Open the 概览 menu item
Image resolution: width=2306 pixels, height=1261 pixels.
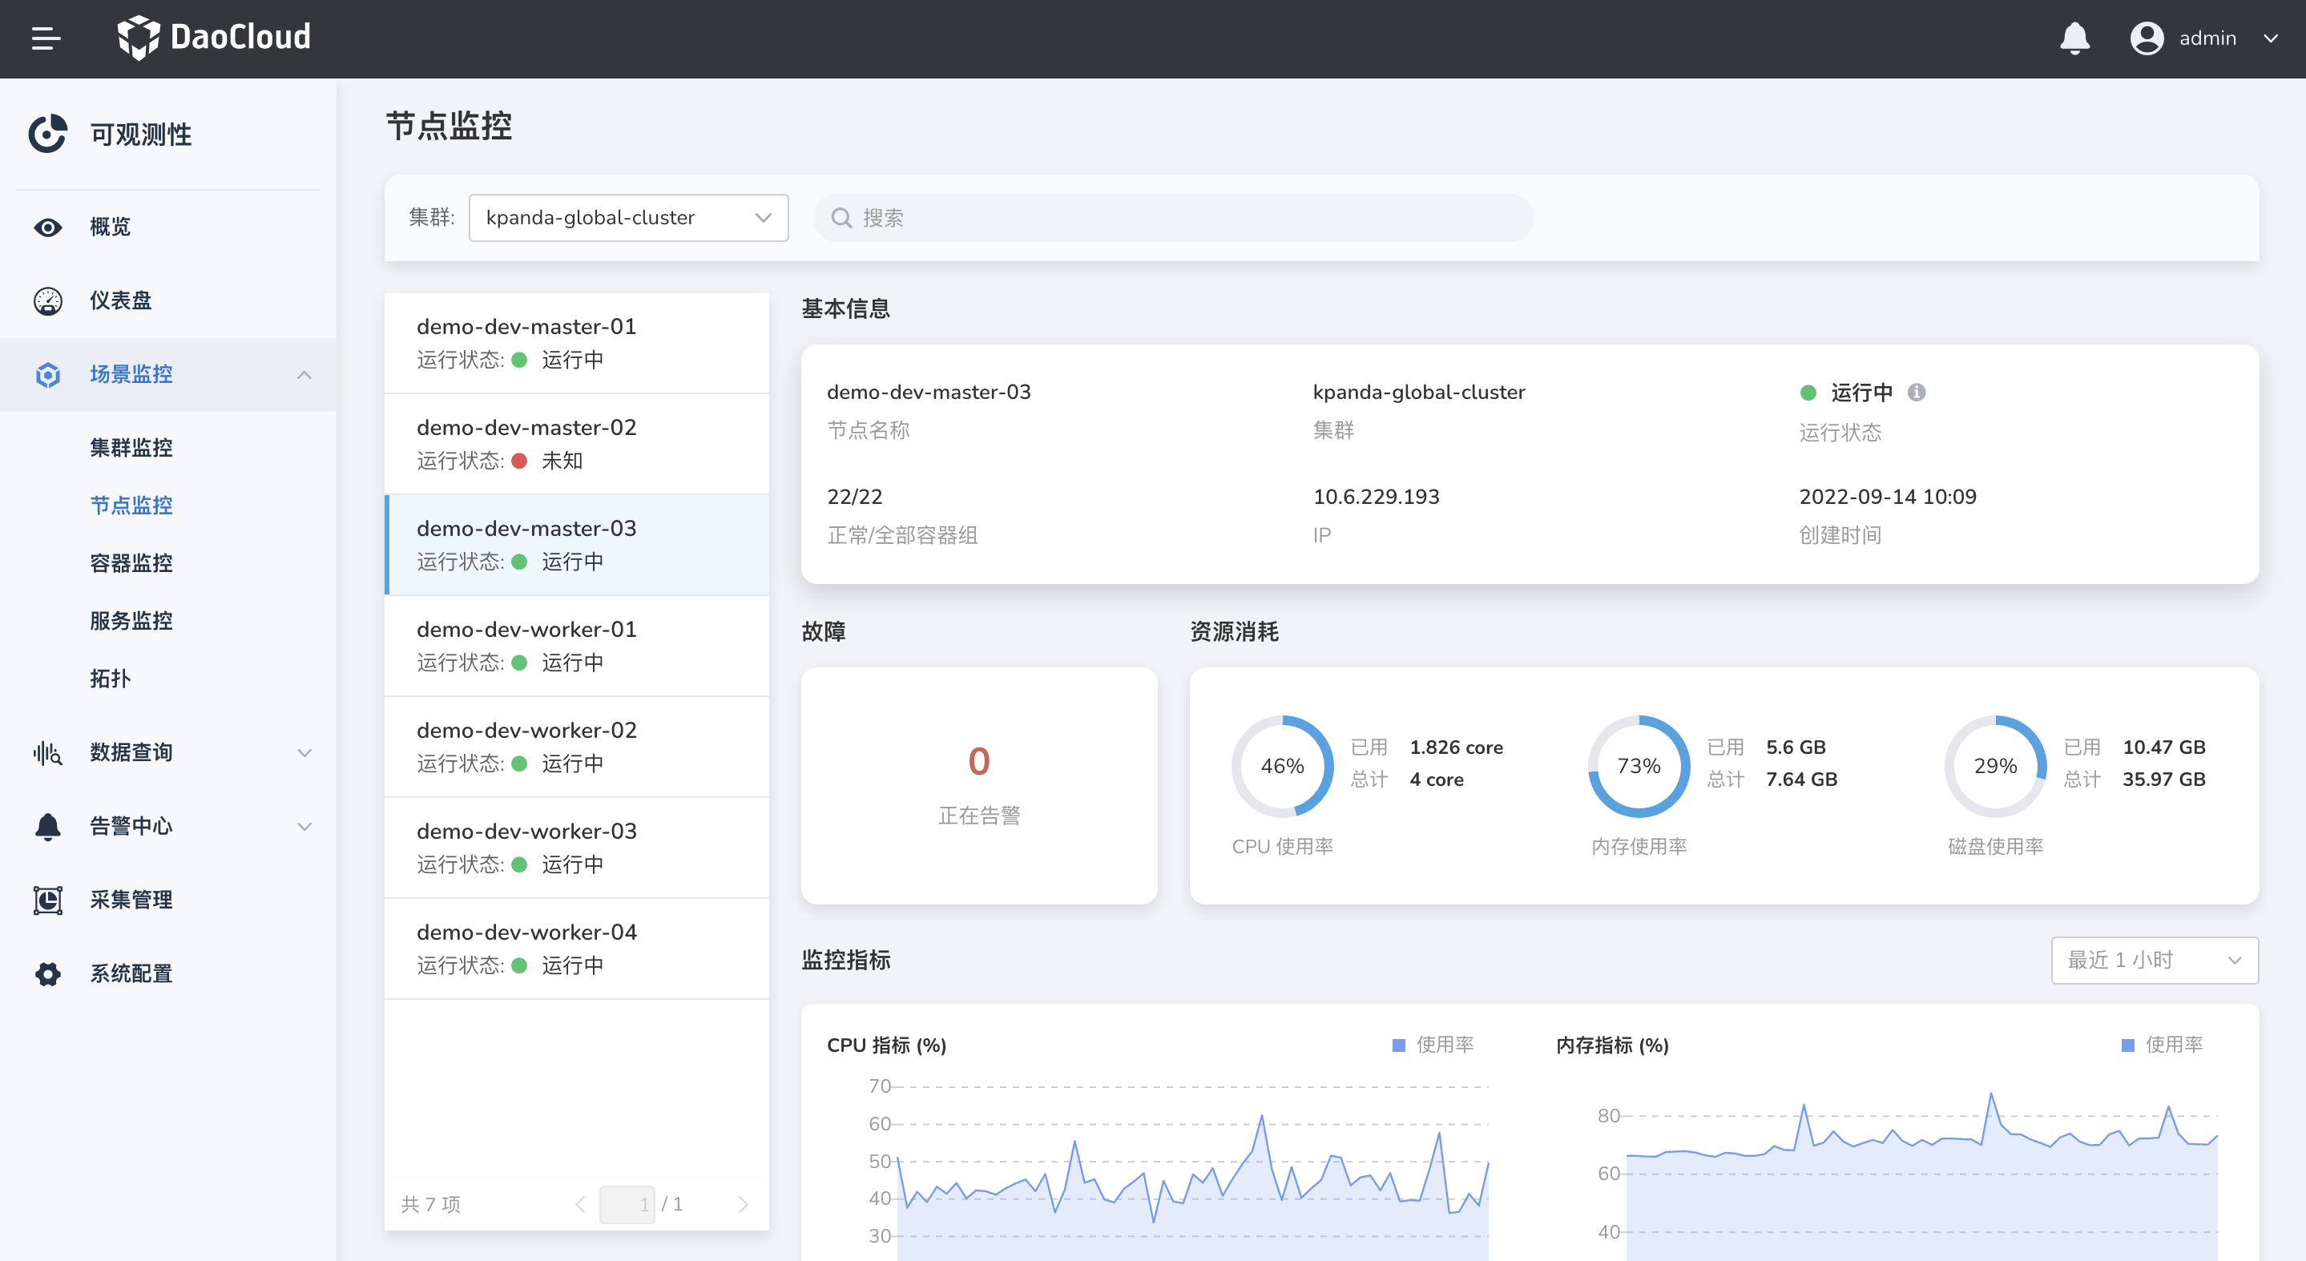168,228
